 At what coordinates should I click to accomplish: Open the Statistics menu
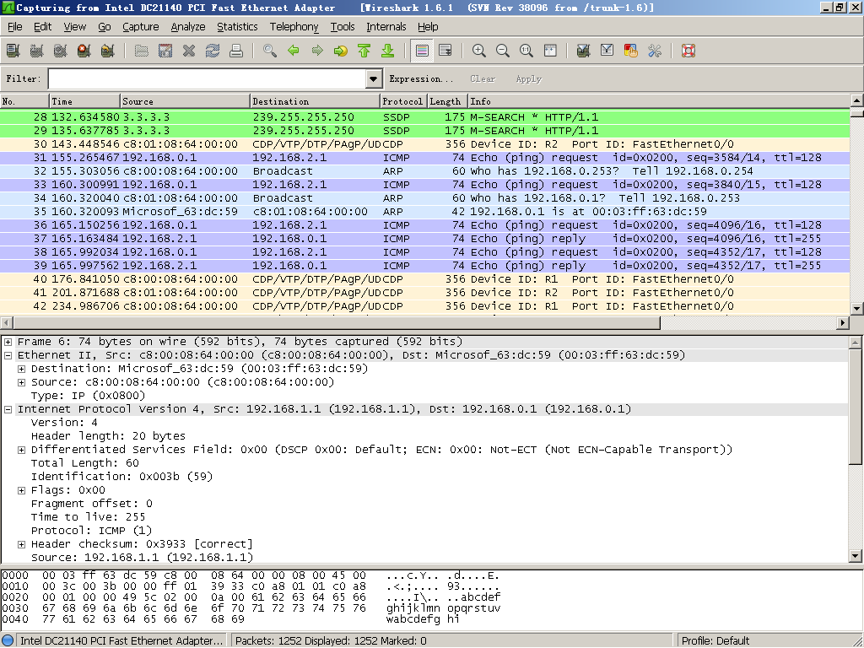tap(237, 26)
